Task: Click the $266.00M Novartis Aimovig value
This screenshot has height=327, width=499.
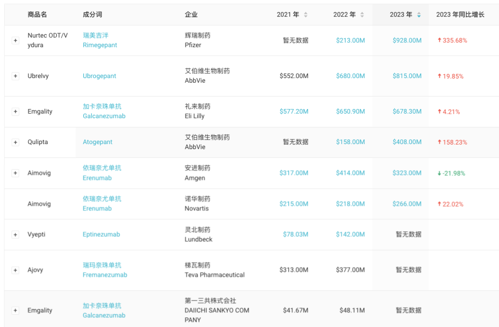Action: (407, 204)
